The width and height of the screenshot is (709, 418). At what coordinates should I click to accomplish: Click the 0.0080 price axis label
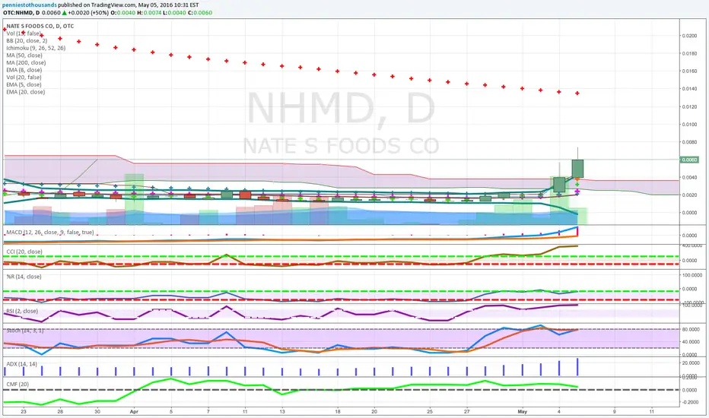[689, 142]
